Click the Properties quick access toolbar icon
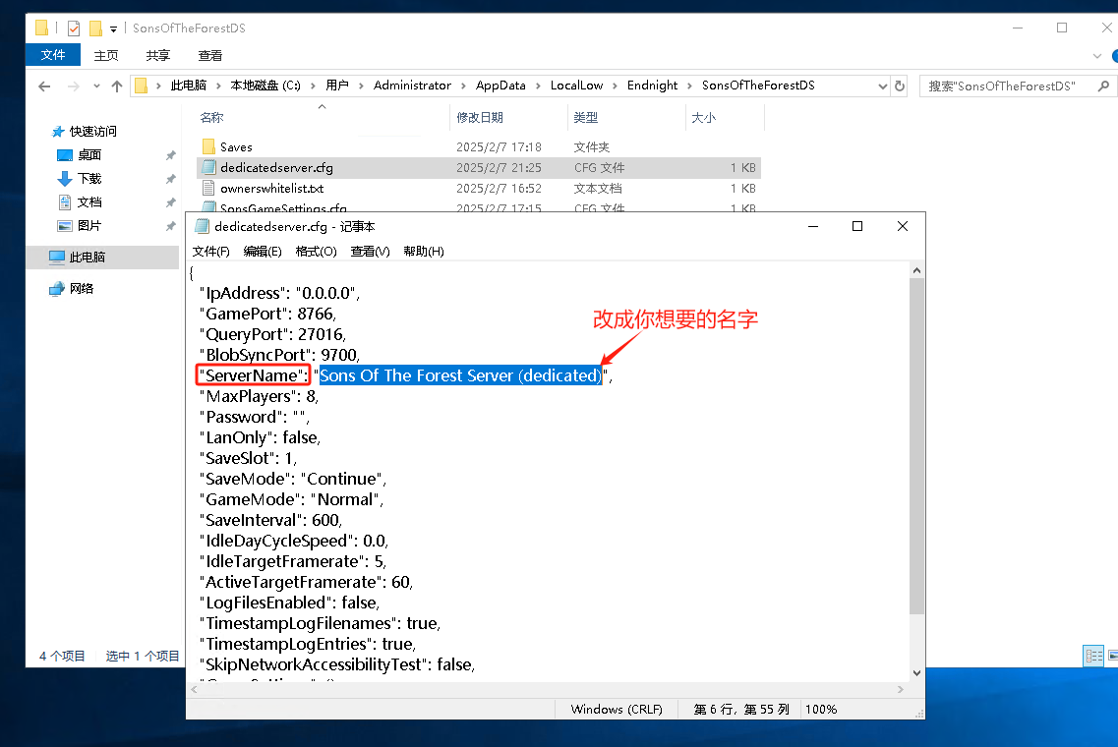Screen dimensions: 1118x747 tap(74, 28)
